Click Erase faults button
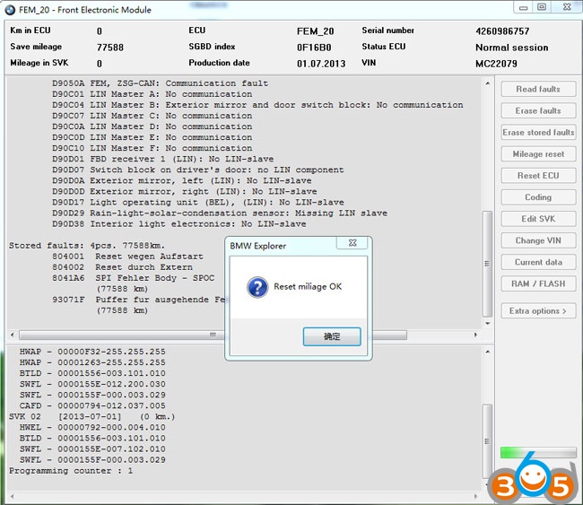 click(x=538, y=111)
